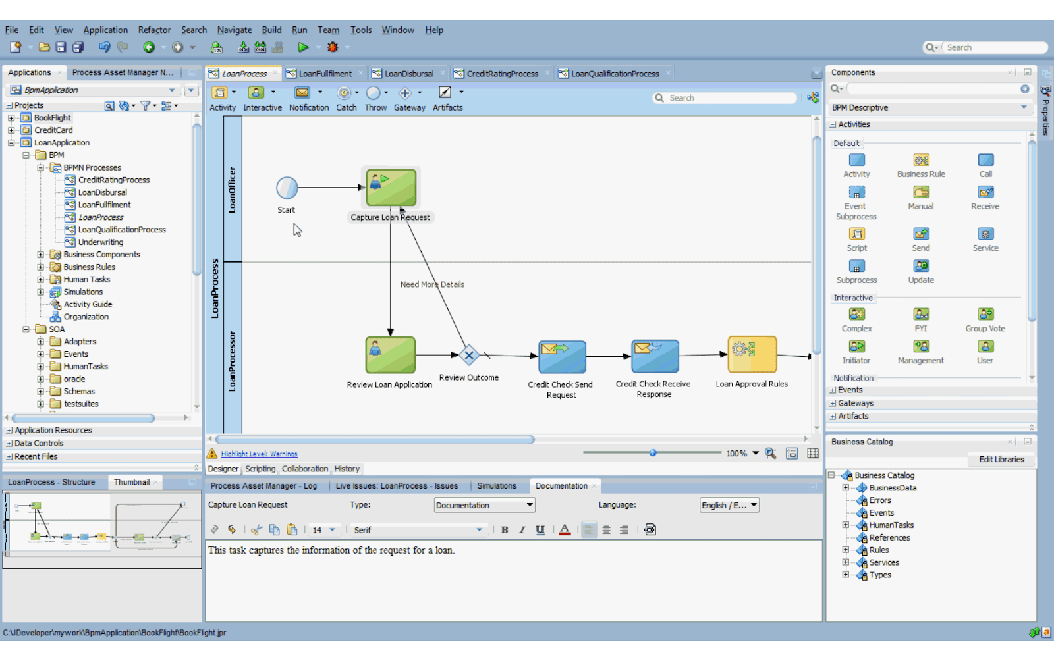Image resolution: width=1054 pixels, height=661 pixels.
Task: Select the Script activity component icon
Action: [856, 234]
